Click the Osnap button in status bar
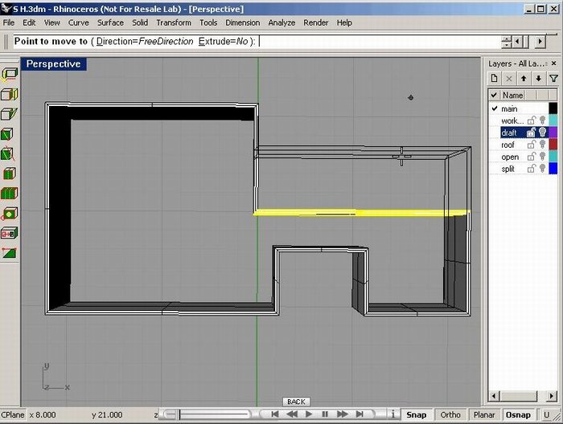The image size is (563, 424). 518,415
